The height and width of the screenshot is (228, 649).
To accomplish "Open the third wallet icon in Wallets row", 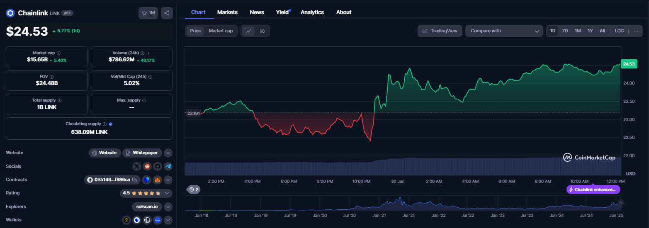I will pyautogui.click(x=147, y=220).
